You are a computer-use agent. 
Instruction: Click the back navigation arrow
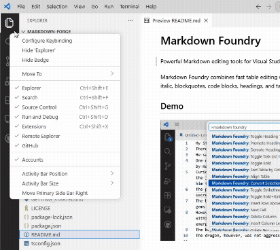pyautogui.click(x=258, y=7)
